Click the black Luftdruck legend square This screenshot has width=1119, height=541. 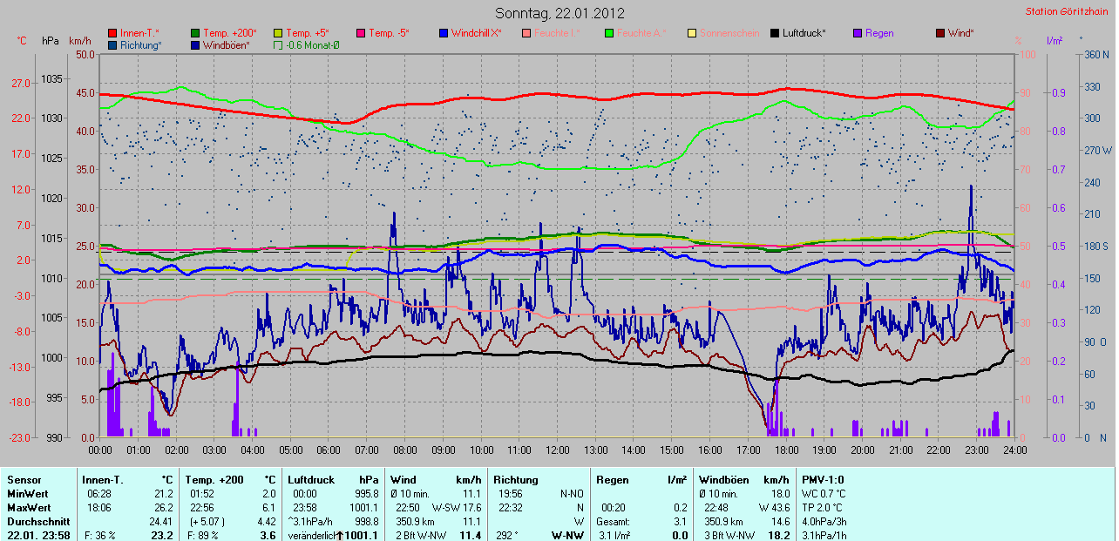click(x=775, y=33)
